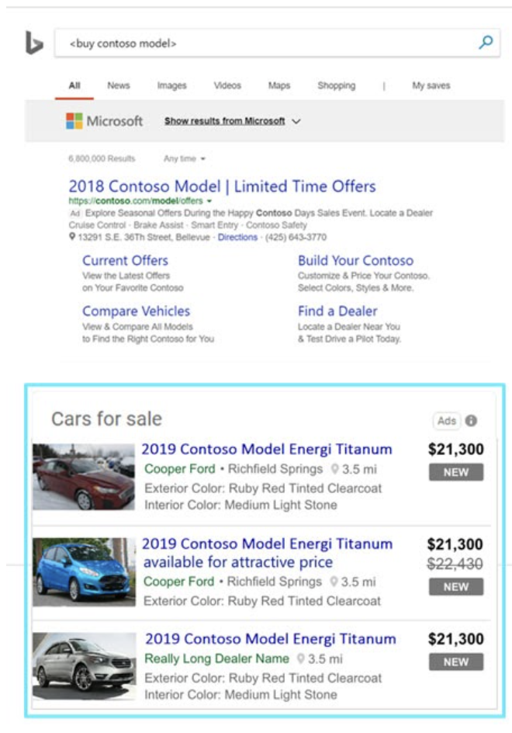This screenshot has height=733, width=512.
Task: Open the Compare Vehicles sitelink
Action: [x=137, y=311]
